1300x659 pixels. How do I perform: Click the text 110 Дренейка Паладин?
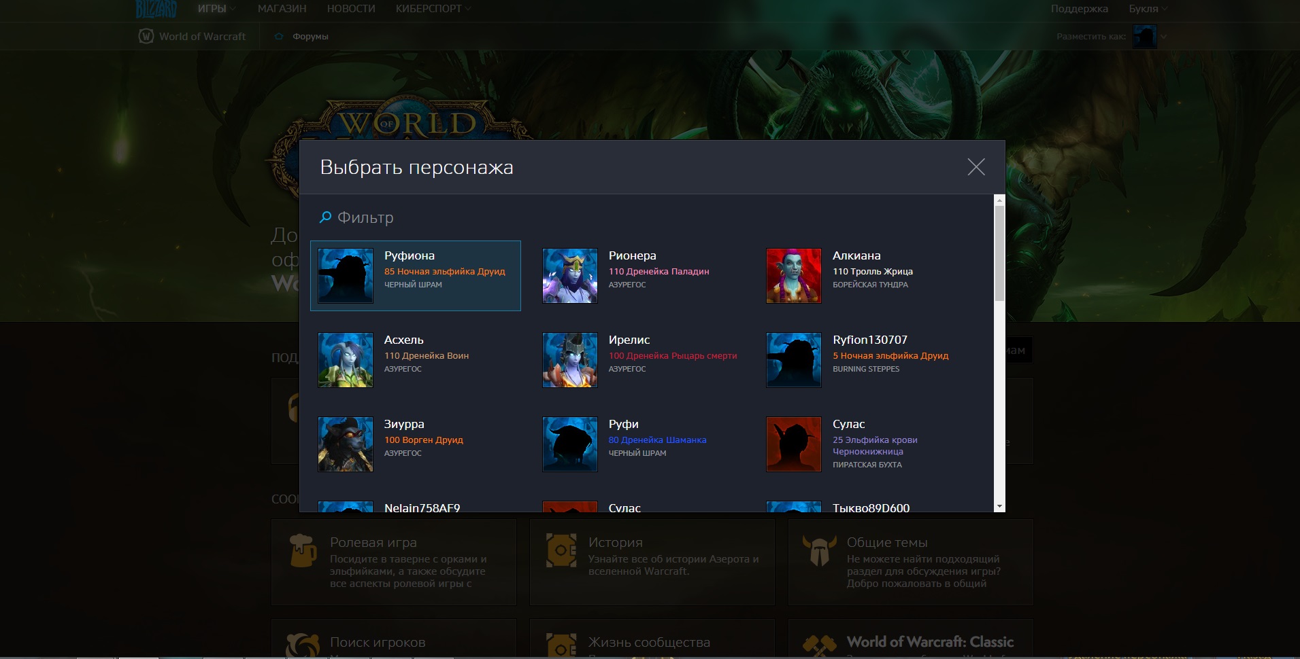pos(659,271)
